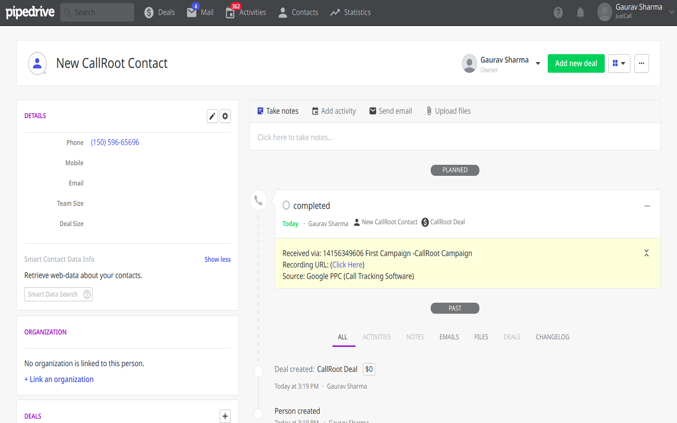The image size is (677, 423).
Task: Expand the owner Gaurav Sharma dropdown
Action: pyautogui.click(x=538, y=63)
